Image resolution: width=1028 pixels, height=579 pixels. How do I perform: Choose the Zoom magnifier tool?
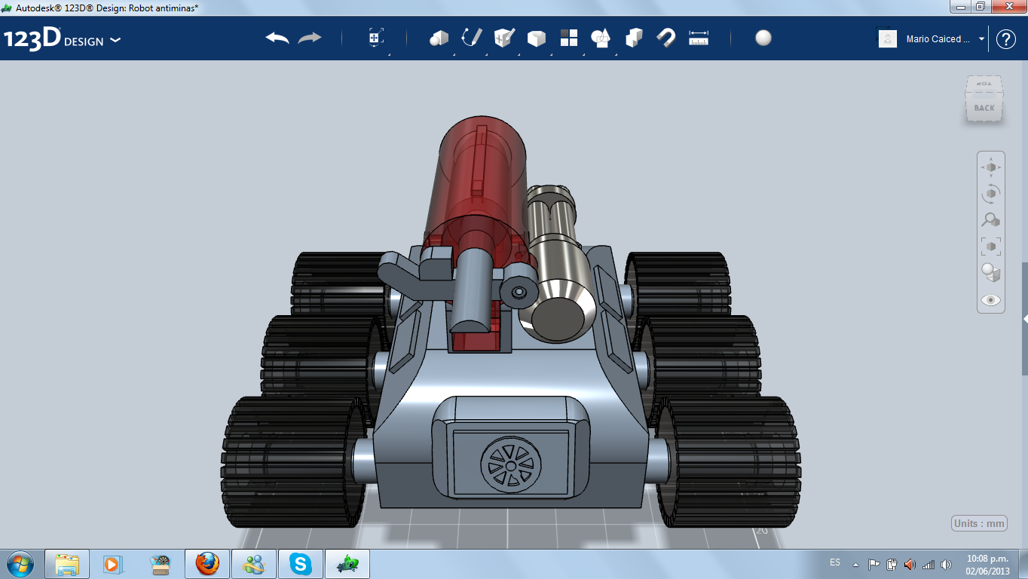991,220
